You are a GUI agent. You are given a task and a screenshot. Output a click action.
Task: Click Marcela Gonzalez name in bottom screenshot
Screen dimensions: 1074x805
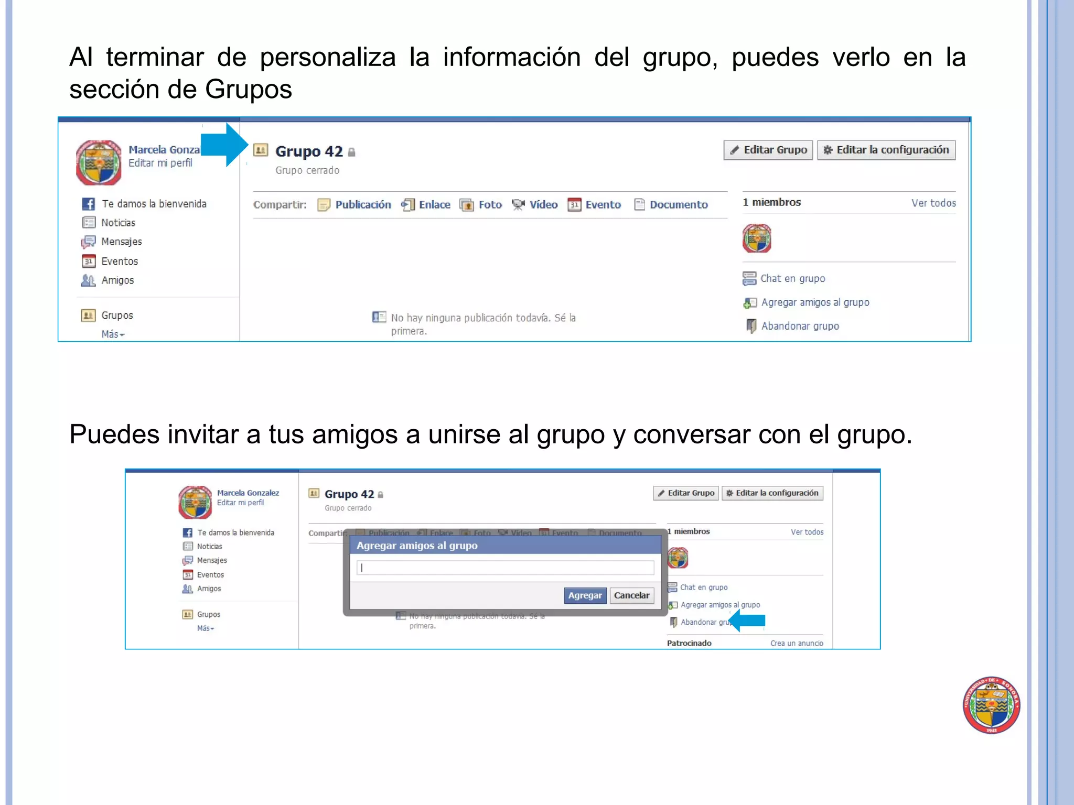[248, 493]
